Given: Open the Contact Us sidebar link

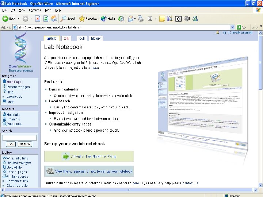Looking at the screenshot, I should [14, 97].
